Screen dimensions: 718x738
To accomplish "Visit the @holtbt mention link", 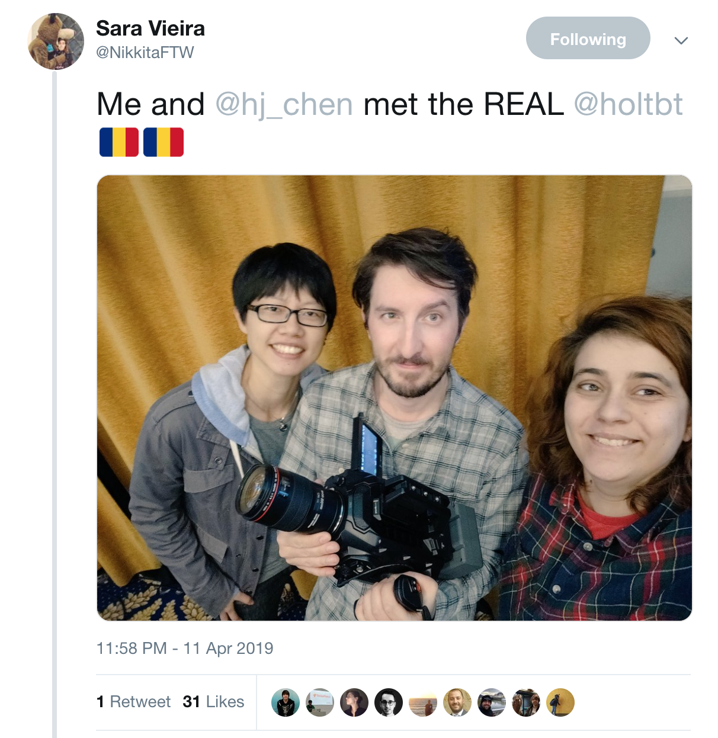I will click(x=628, y=104).
